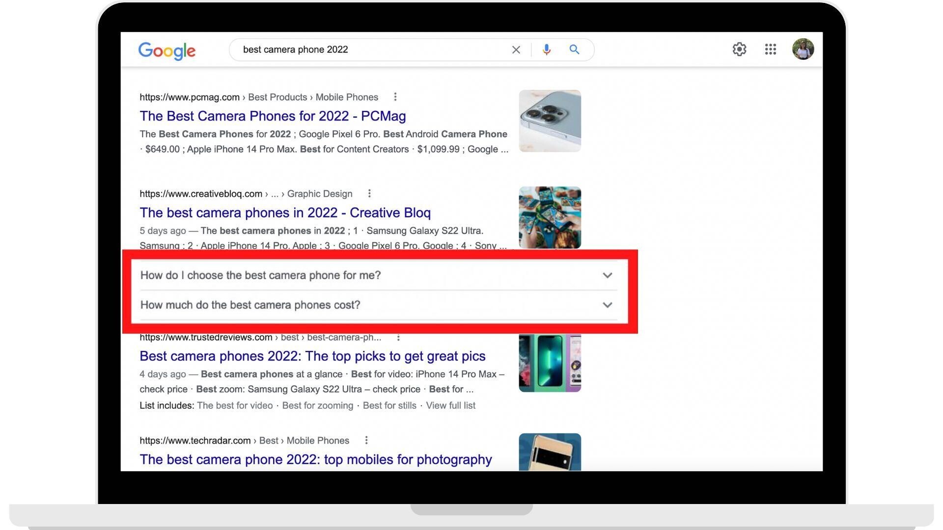Open the three-dot menu beside the creativebloq.com result

(x=369, y=193)
